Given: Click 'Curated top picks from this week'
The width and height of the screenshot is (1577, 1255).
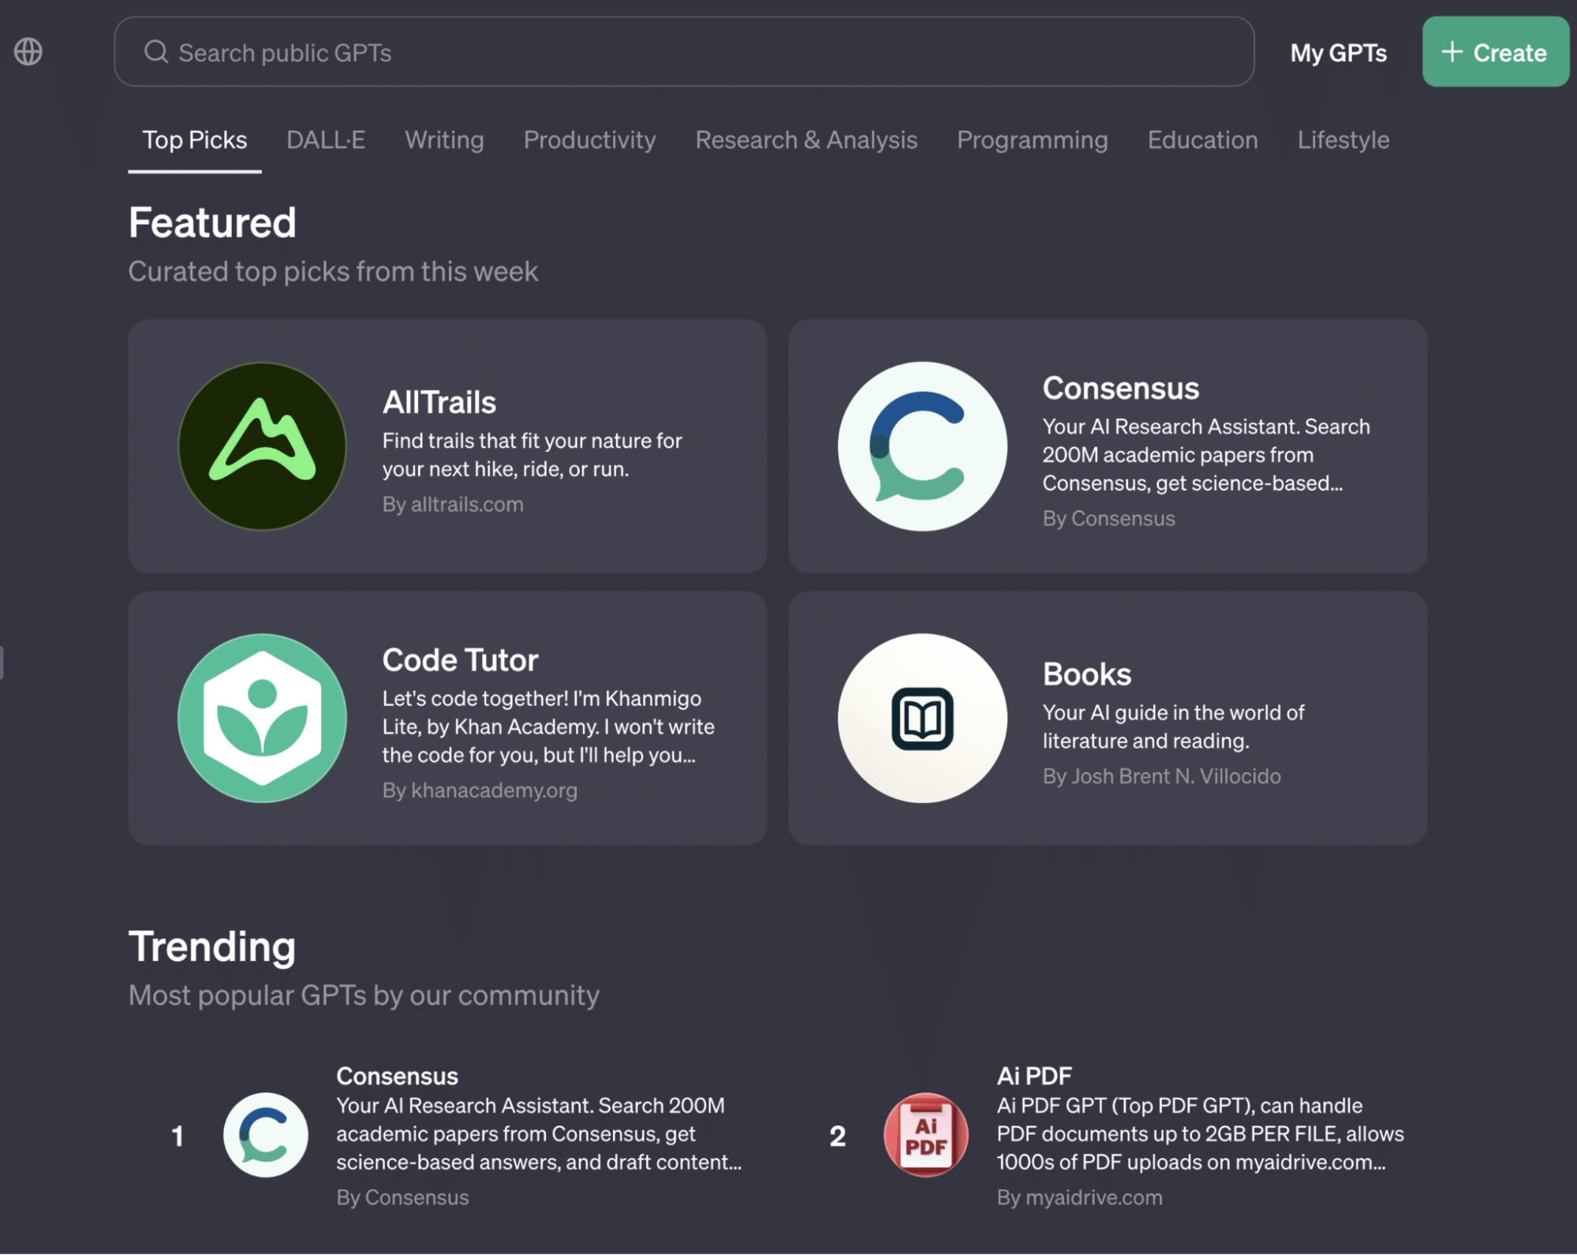Looking at the screenshot, I should (333, 272).
